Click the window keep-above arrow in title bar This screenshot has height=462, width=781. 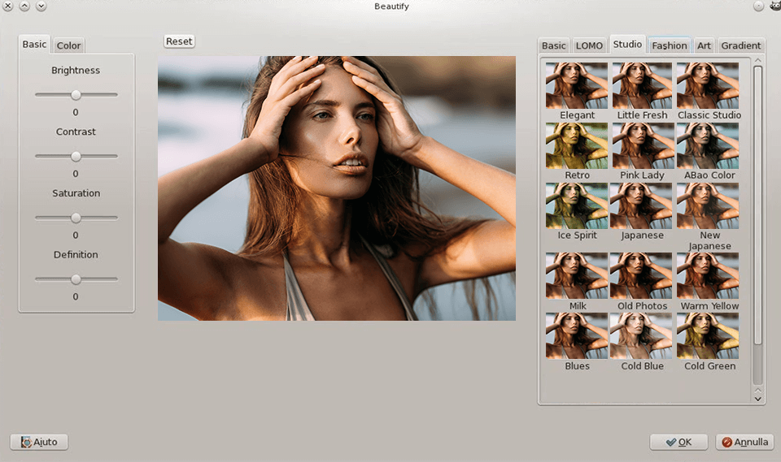24,6
